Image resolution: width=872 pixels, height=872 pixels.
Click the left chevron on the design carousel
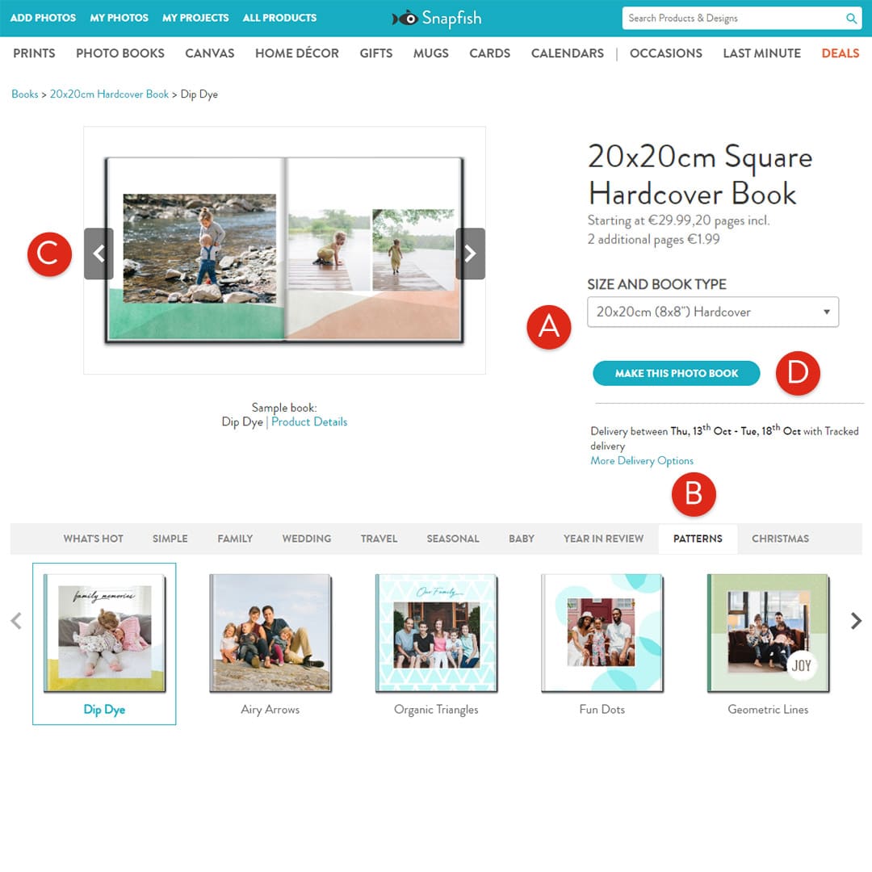click(16, 621)
